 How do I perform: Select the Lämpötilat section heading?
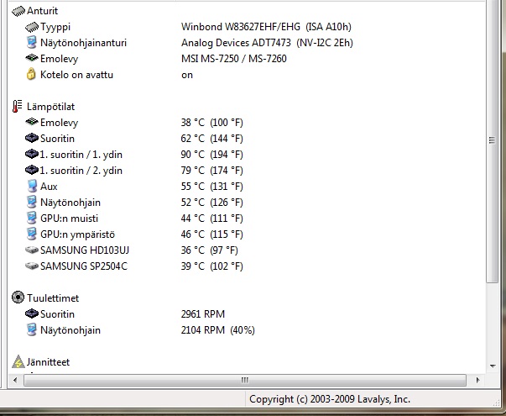(x=50, y=107)
